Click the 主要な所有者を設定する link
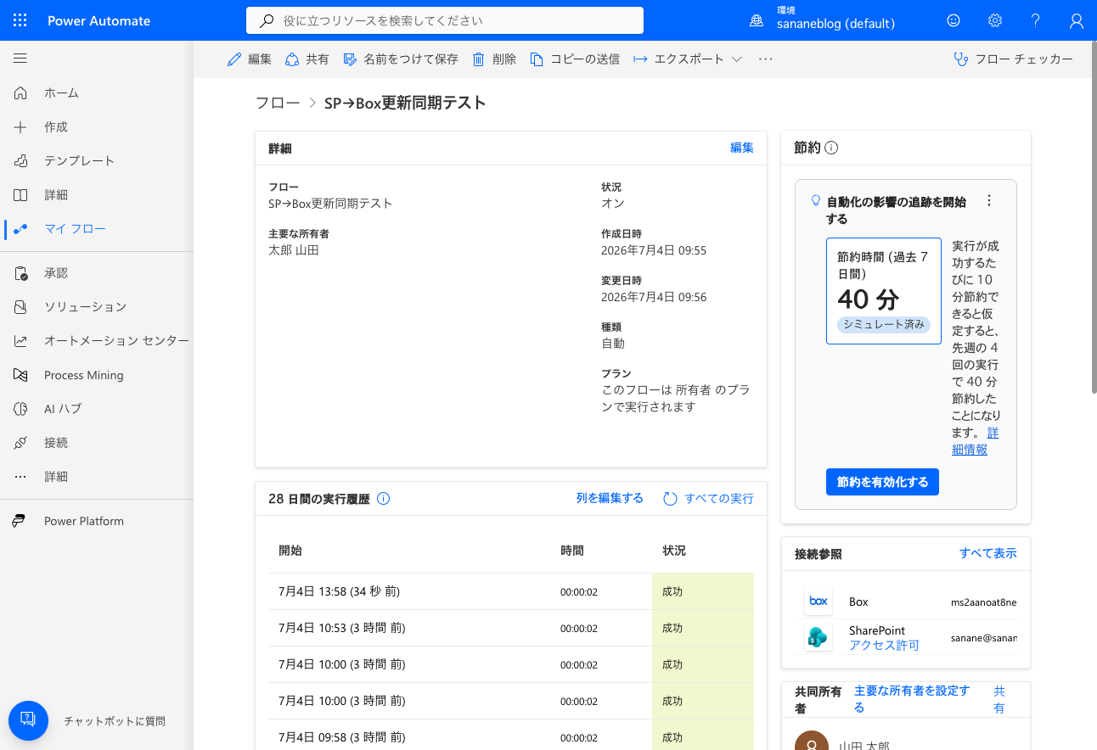The image size is (1097, 750). click(912, 699)
